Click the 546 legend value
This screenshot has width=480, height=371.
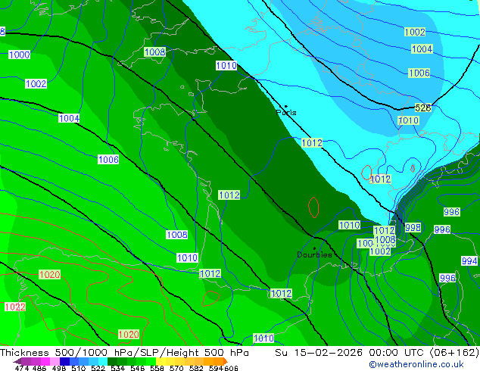(x=138, y=368)
